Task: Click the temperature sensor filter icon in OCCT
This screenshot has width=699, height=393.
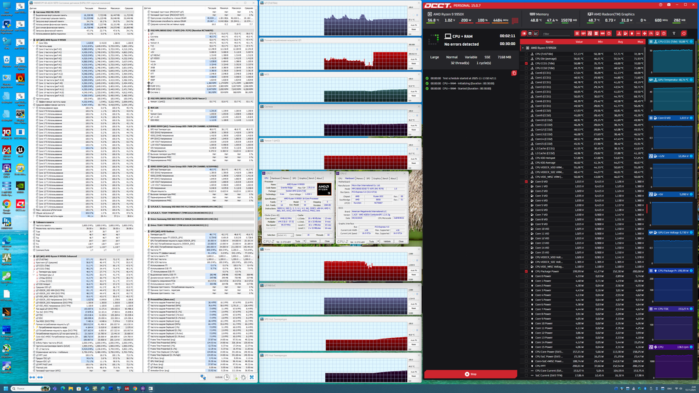Action: [x=619, y=33]
